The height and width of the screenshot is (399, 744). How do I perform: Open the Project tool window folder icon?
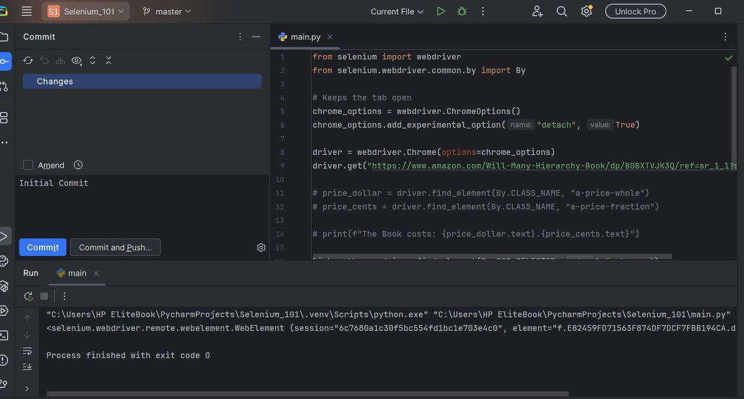point(4,36)
